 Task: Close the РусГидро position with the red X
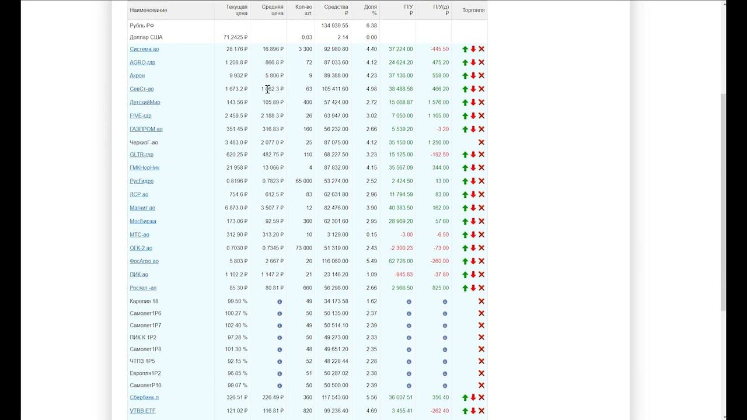click(x=481, y=181)
